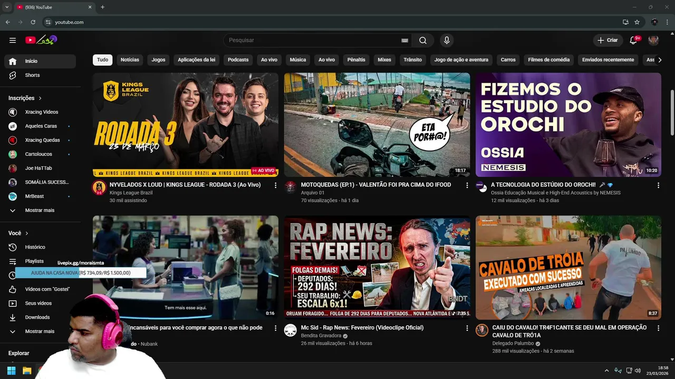This screenshot has height=379, width=675.
Task: Show more filter chips with right arrow
Action: coord(660,60)
